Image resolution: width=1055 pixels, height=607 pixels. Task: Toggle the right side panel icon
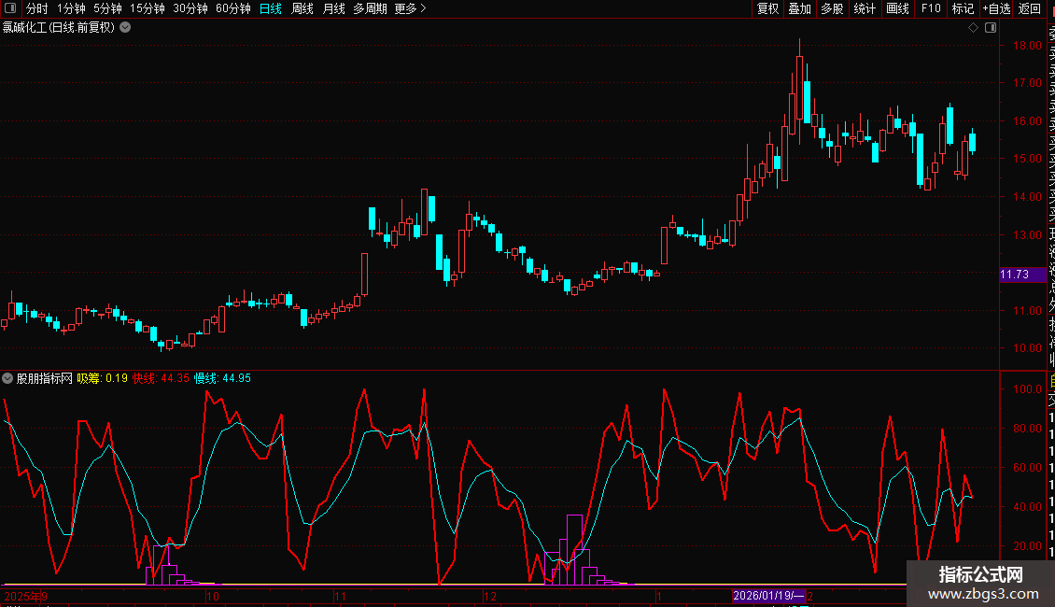991,28
